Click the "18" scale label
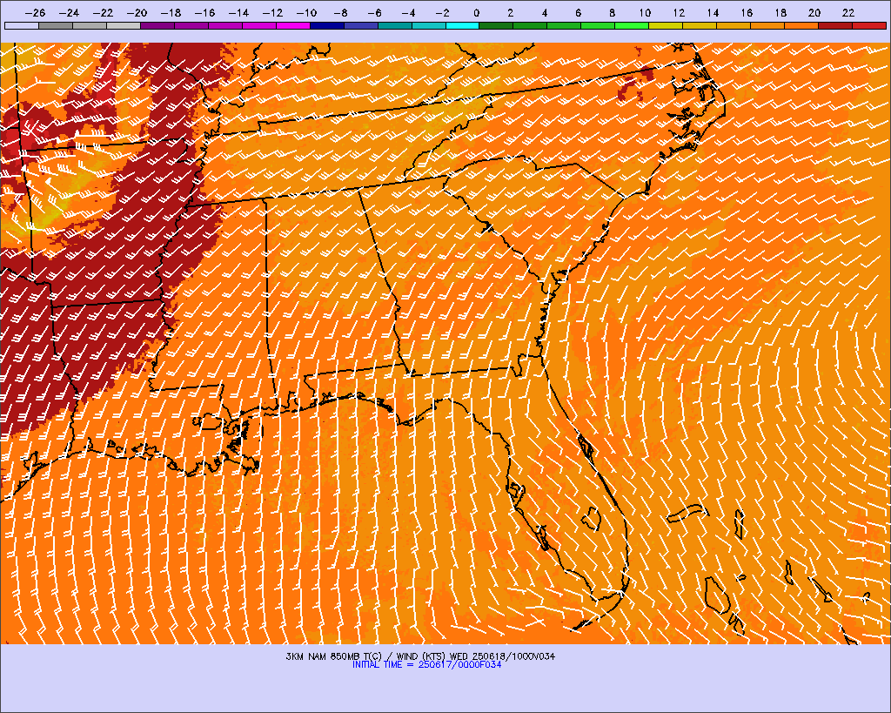 click(x=780, y=12)
